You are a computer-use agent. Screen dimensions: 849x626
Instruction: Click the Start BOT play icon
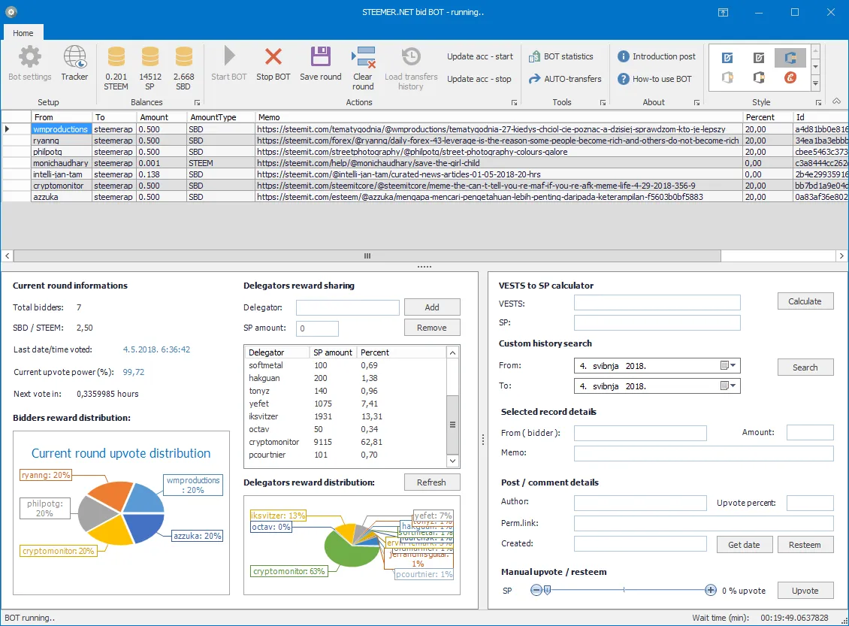[x=229, y=56]
